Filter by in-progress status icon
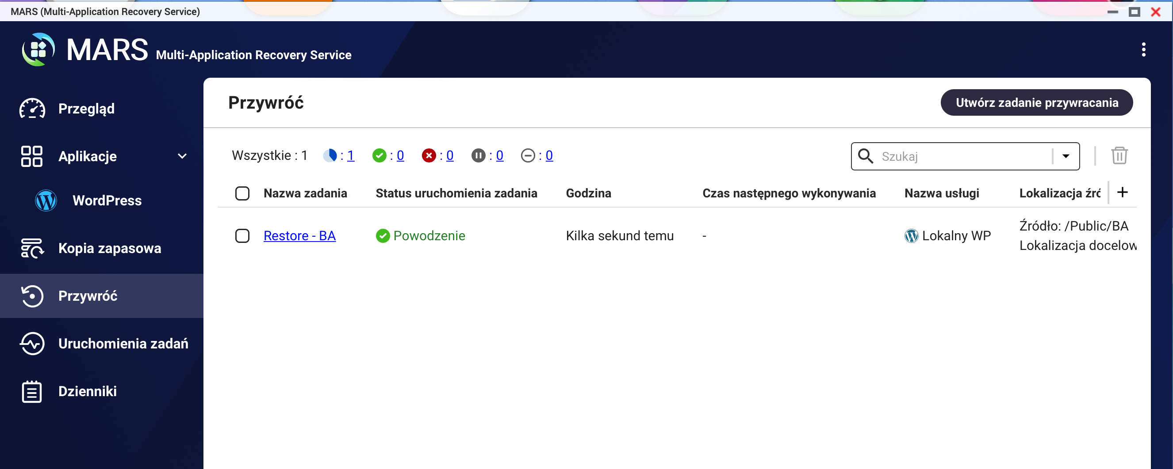 [x=330, y=156]
